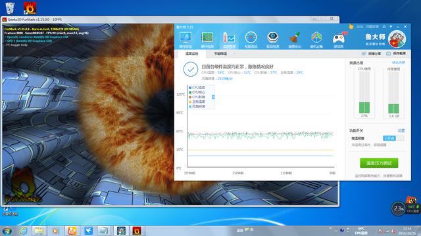Click the memory usage bar showing 1.8 GB
Image resolution: width=421 pixels, height=236 pixels.
393,92
